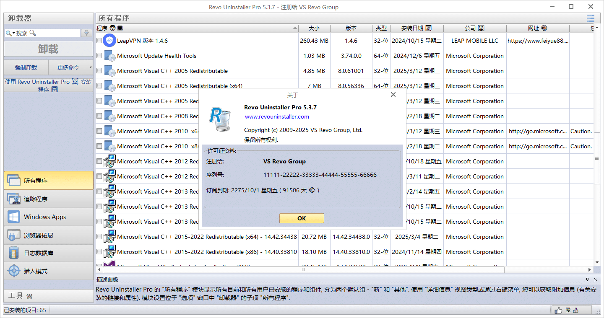Viewport: 604px width, 318px height.
Task: Select Microsoft Visual C++ 2015-2022 (x86) checkbox
Action: (99, 252)
